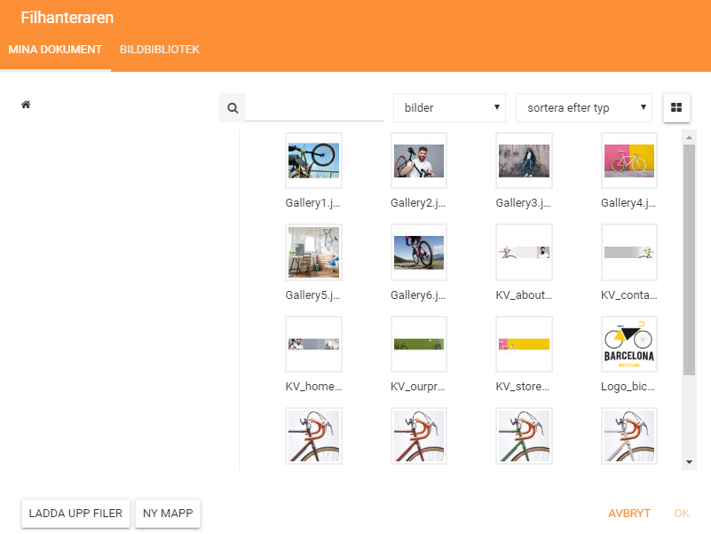The image size is (711, 534).
Task: Click the 'KV_ourpr...' file name
Action: (x=418, y=387)
